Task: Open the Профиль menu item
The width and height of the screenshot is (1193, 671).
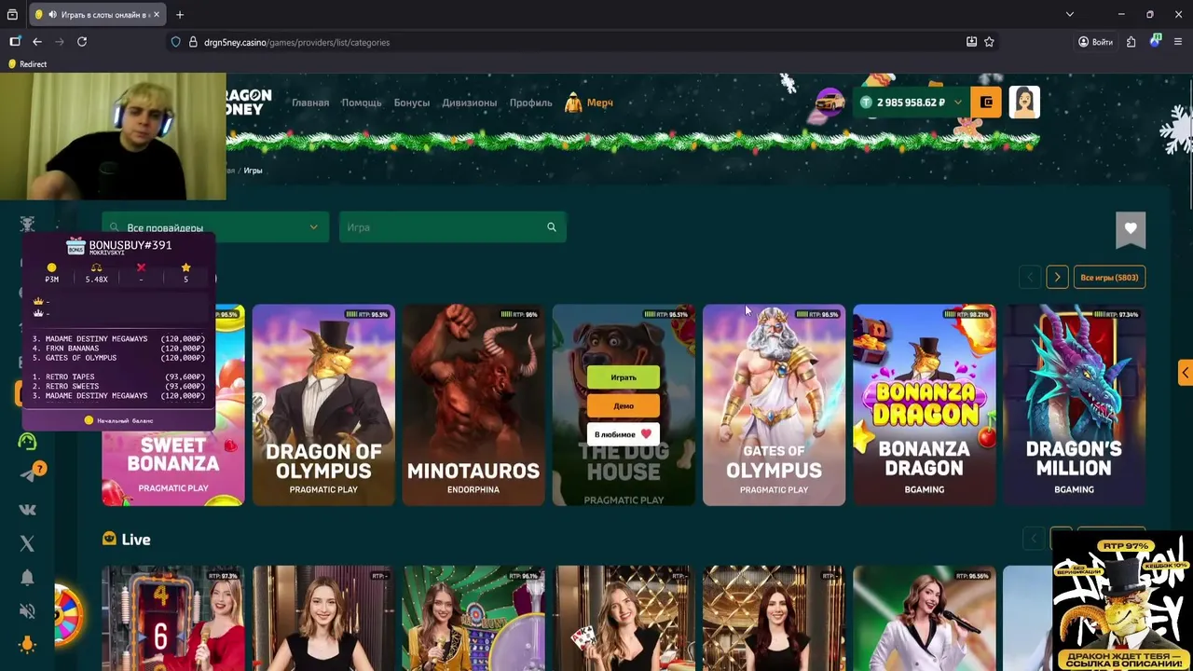Action: pos(530,103)
